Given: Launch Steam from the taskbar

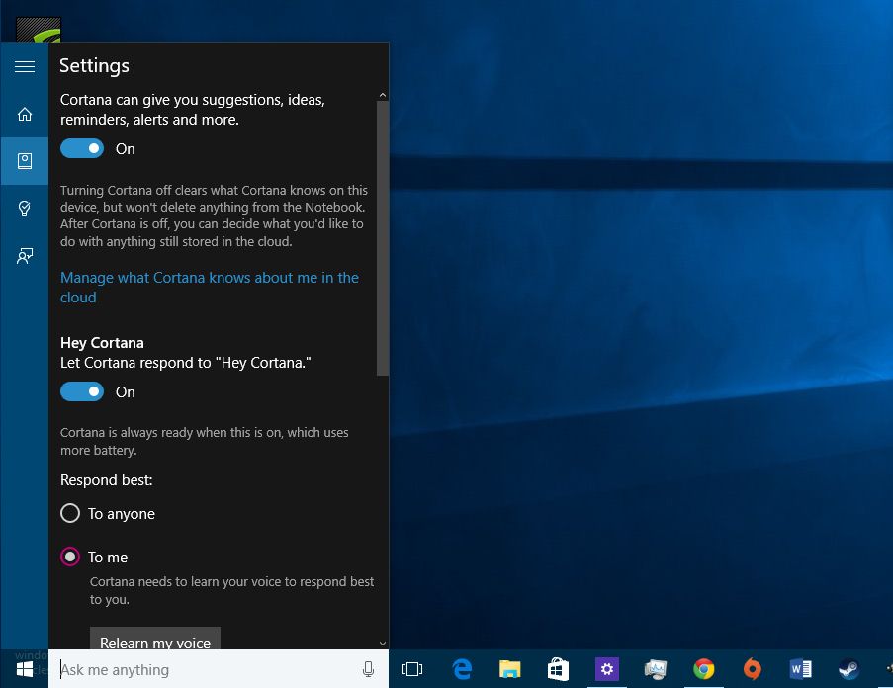Looking at the screenshot, I should click(848, 669).
